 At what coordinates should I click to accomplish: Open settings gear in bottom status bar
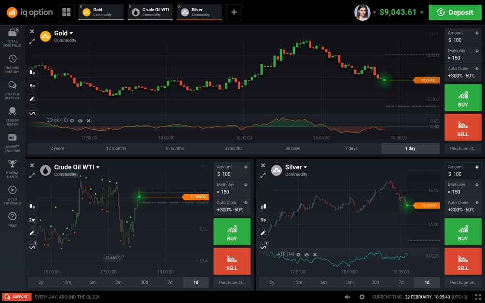(x=362, y=297)
